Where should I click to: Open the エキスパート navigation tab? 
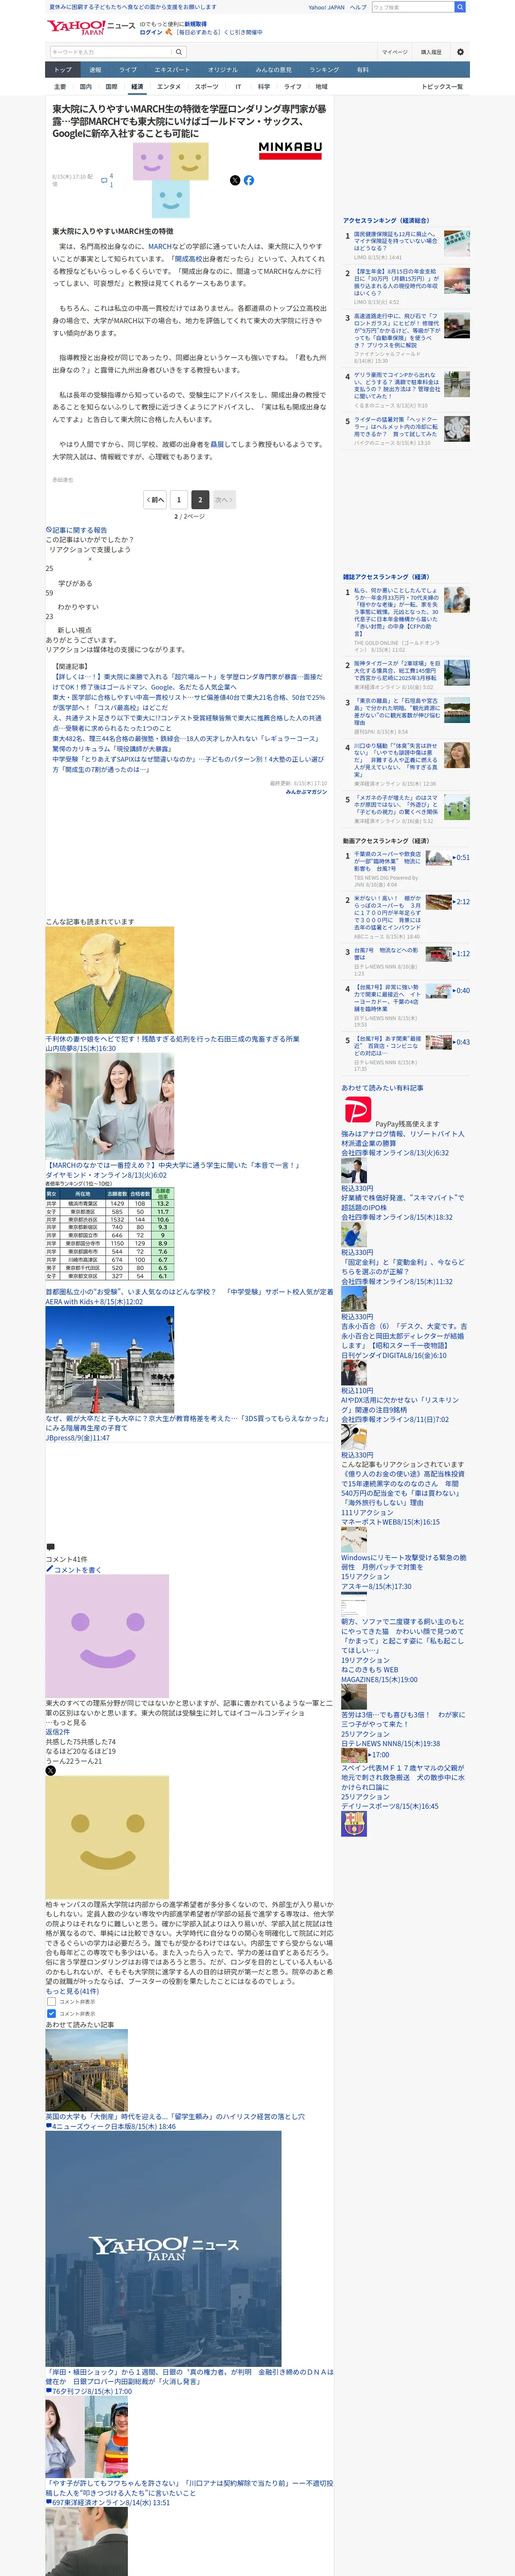[172, 70]
